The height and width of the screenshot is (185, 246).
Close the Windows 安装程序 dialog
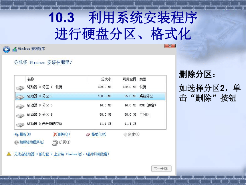[170, 46]
